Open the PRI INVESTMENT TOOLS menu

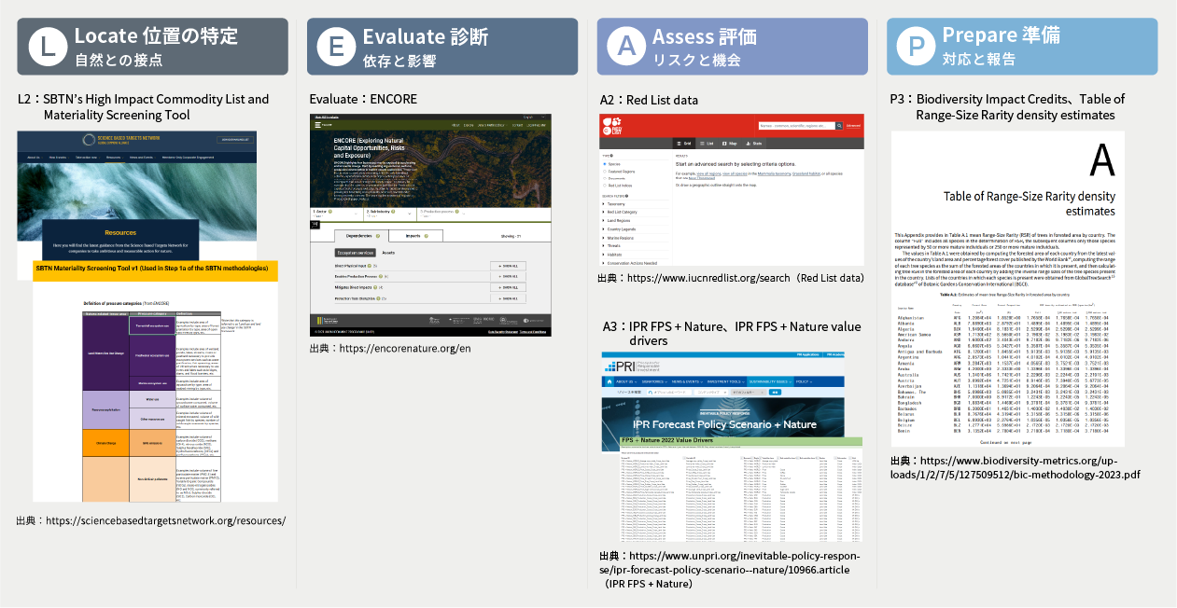click(725, 381)
